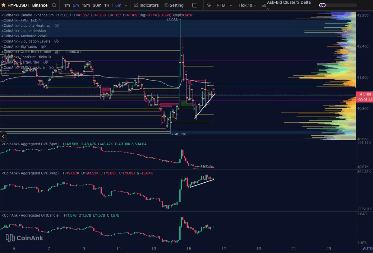Select the 1H timeframe

(107, 5)
